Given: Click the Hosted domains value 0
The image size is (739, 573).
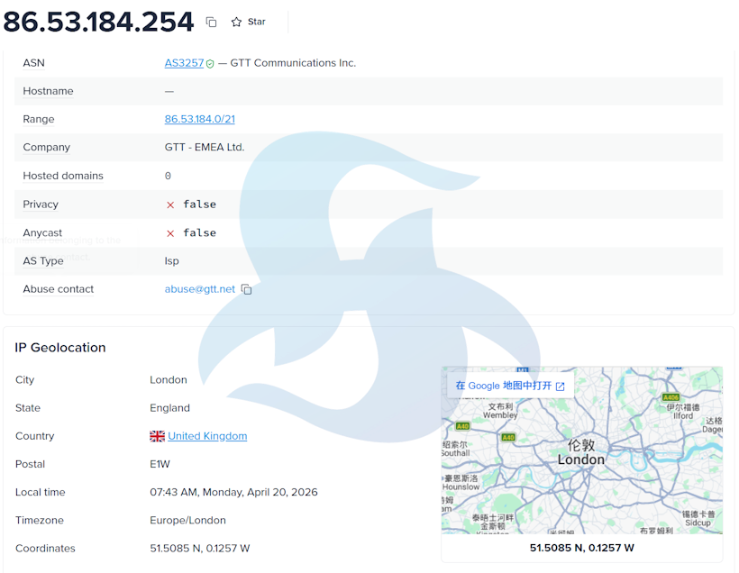Looking at the screenshot, I should (x=168, y=177).
